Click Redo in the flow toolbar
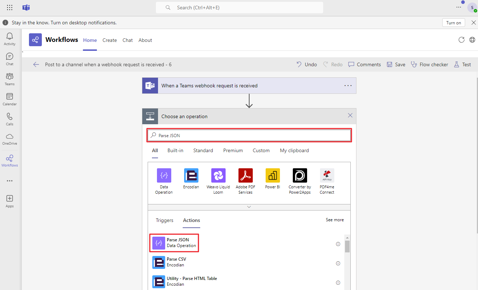Screen dimensions: 478x290 (x=333, y=64)
